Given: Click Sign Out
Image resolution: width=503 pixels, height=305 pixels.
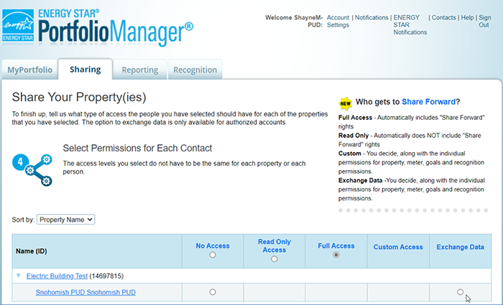Looking at the screenshot, I should [x=485, y=21].
